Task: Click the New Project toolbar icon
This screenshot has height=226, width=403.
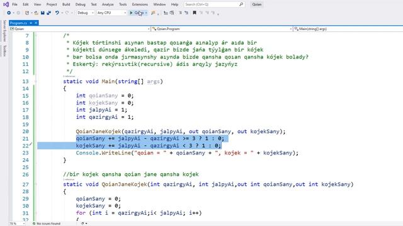Action: [26, 13]
